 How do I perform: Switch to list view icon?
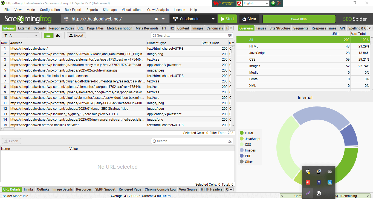(x=48, y=35)
